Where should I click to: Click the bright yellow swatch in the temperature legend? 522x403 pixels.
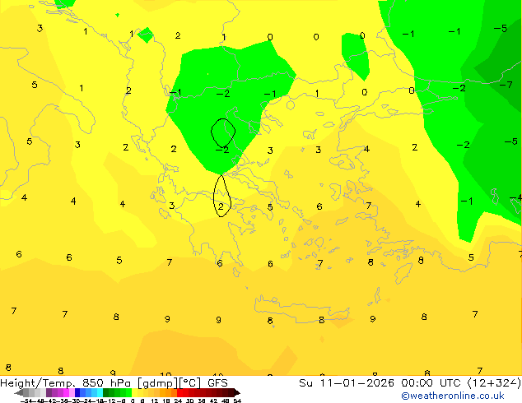point(135,392)
